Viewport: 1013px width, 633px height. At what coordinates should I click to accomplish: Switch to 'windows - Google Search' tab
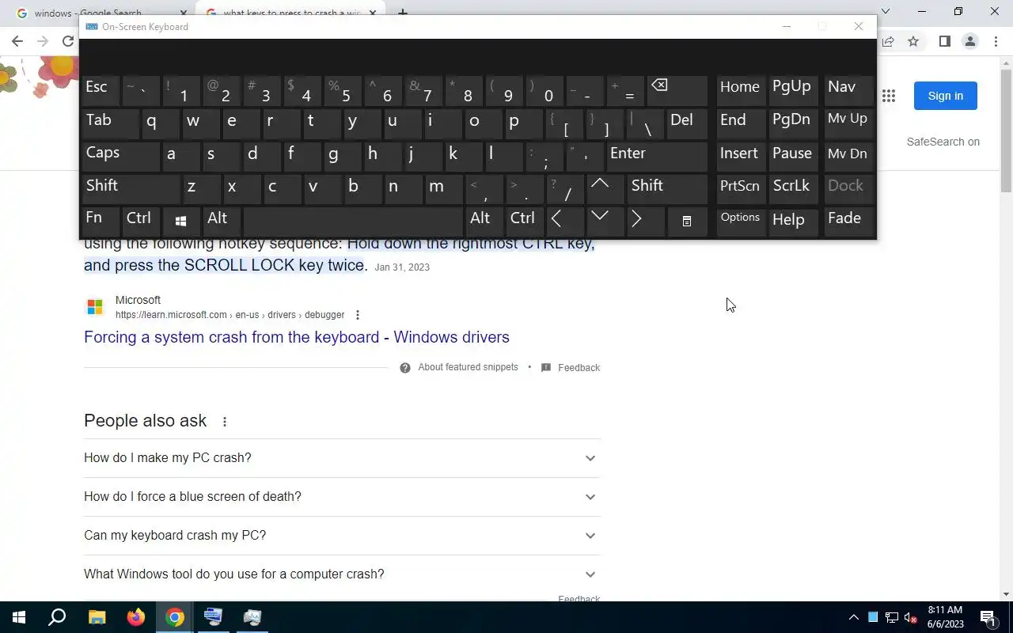tap(99, 11)
